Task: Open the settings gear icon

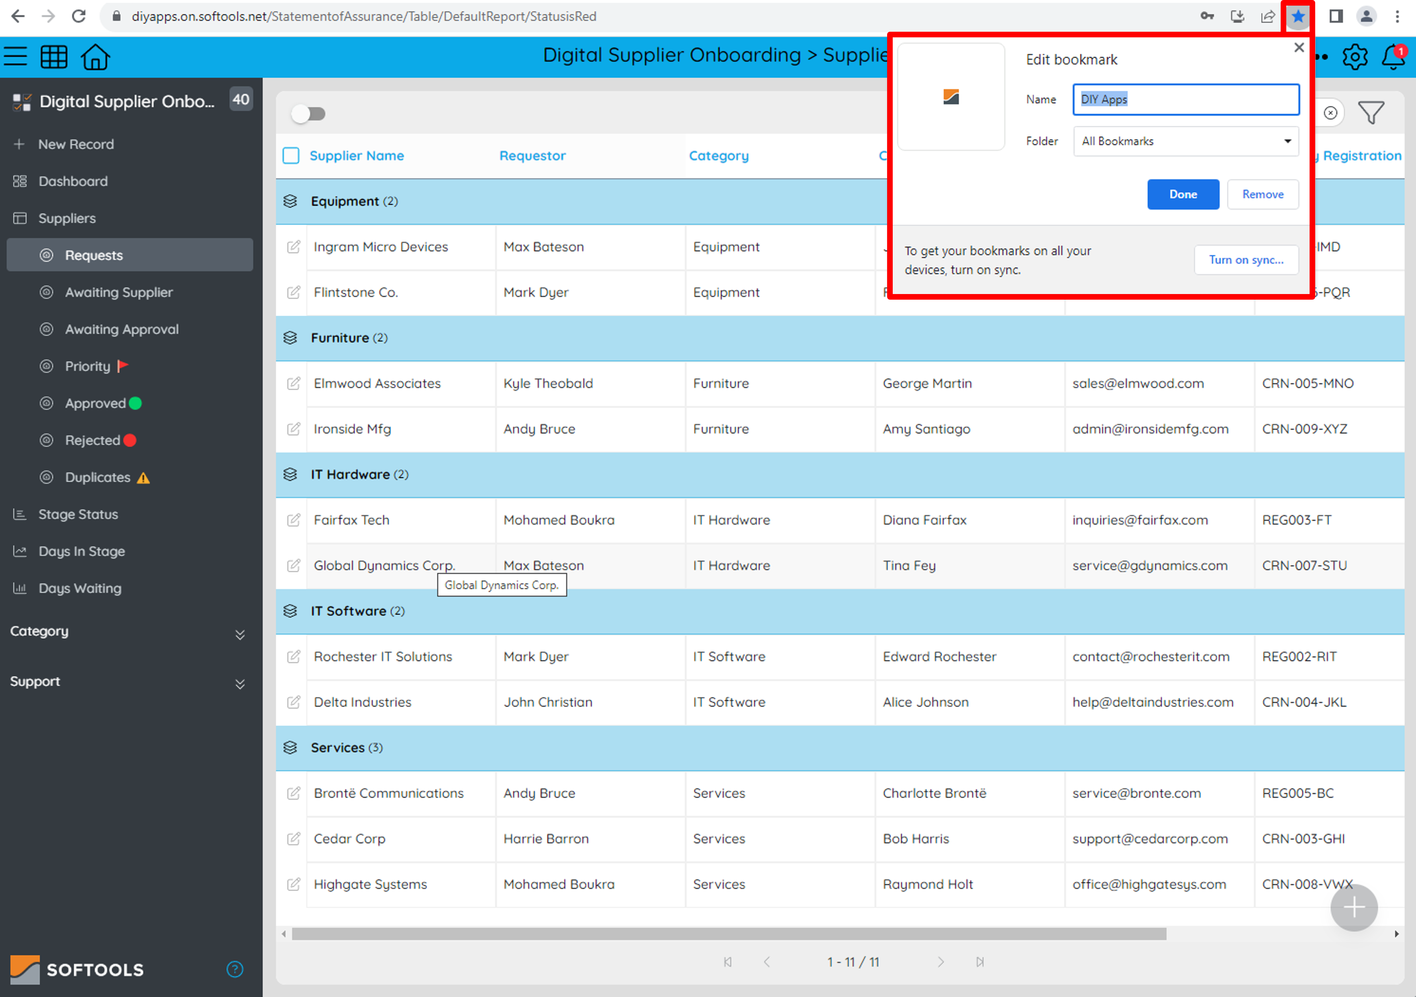Action: click(x=1354, y=57)
